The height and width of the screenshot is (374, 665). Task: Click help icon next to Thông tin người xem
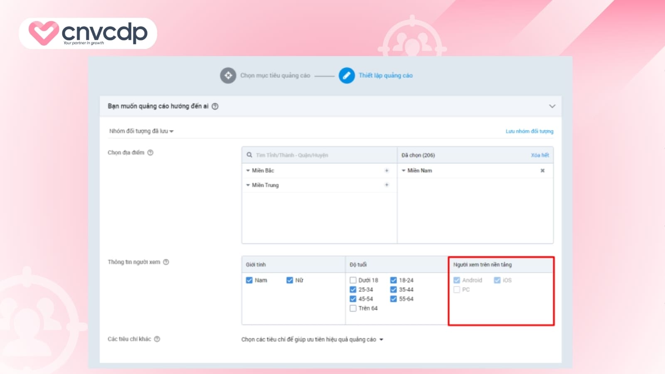(x=166, y=262)
